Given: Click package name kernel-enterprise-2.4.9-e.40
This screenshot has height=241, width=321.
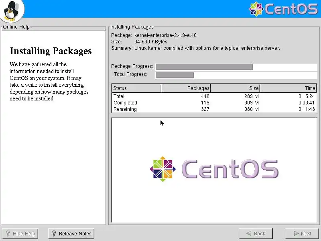Looking at the screenshot, I should click(165, 35).
